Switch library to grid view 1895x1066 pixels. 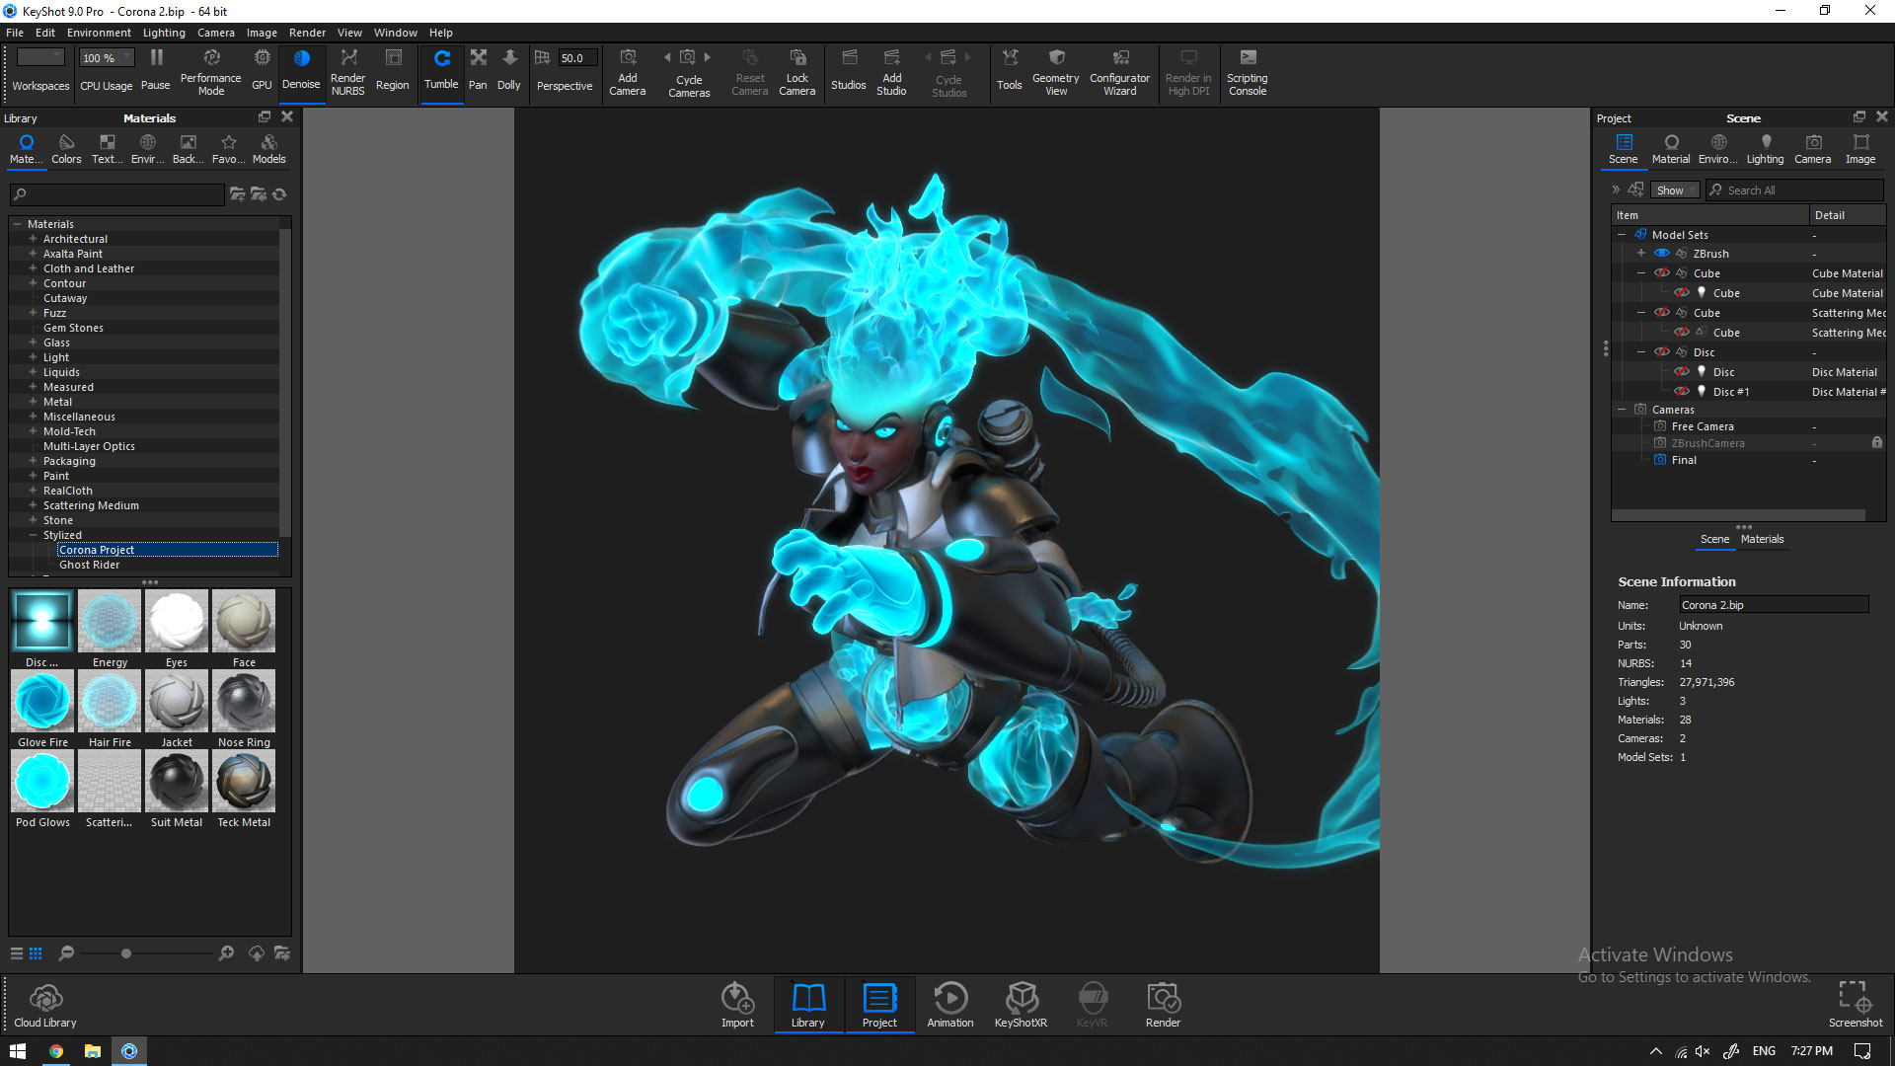click(36, 953)
